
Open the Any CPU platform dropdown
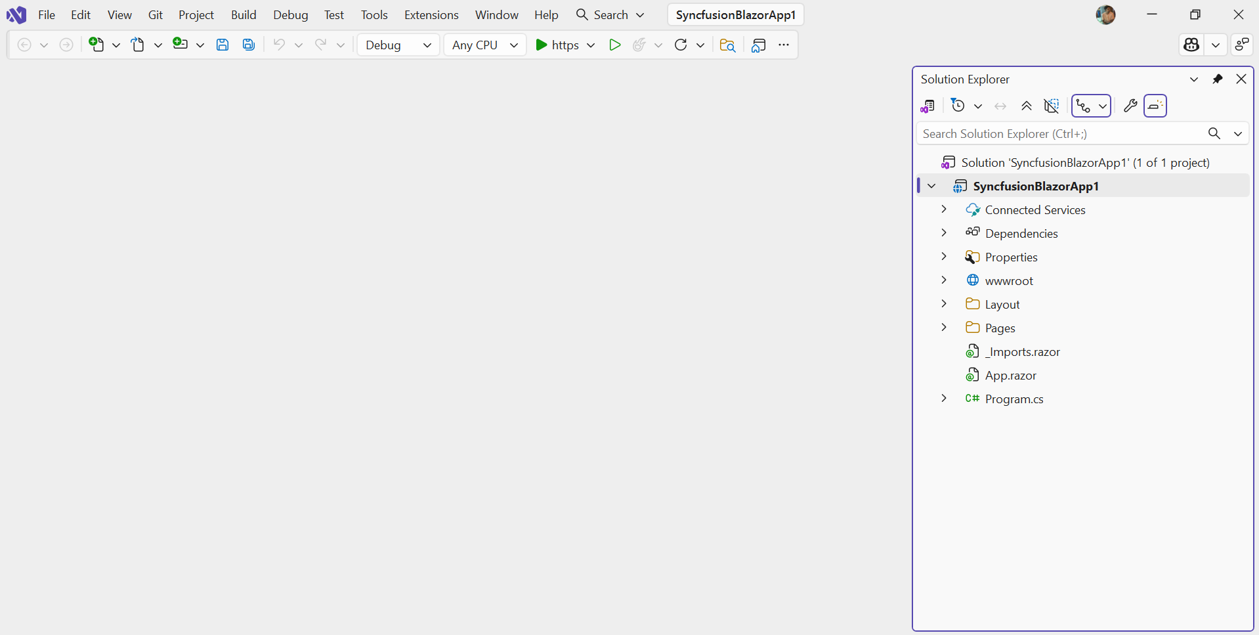coord(485,45)
